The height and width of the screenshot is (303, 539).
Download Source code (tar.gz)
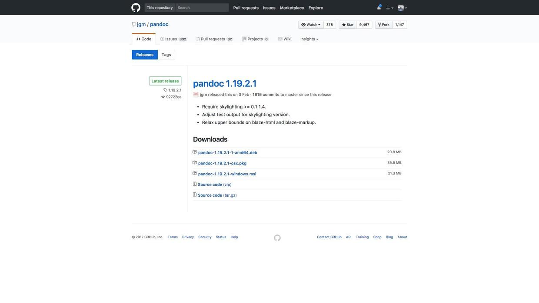pos(217,195)
